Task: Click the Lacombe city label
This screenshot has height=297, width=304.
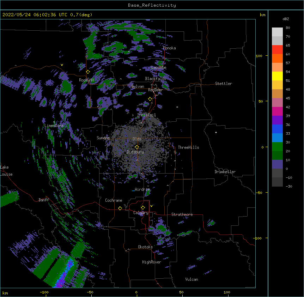Action: [x=159, y=67]
